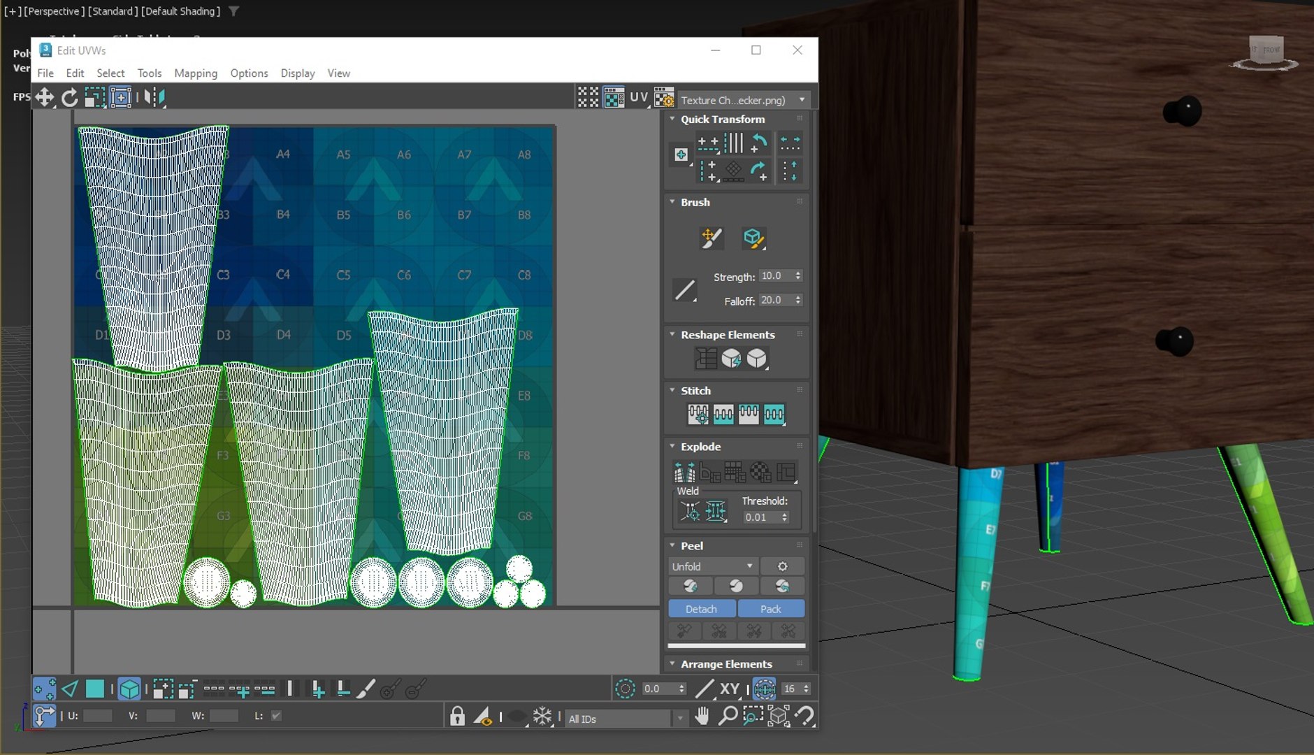This screenshot has width=1314, height=755.
Task: Click the Brush Strength value field
Action: (x=776, y=276)
